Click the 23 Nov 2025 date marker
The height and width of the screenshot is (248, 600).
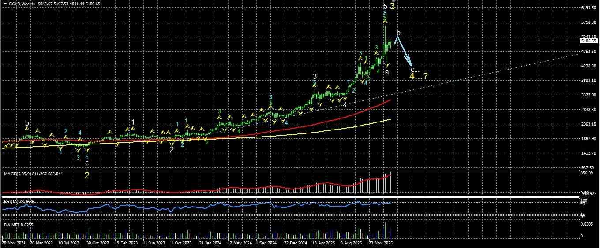(x=381, y=242)
